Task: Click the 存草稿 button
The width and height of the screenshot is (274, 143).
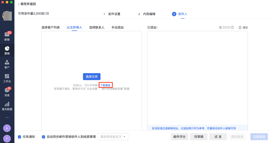Action: pos(199,137)
